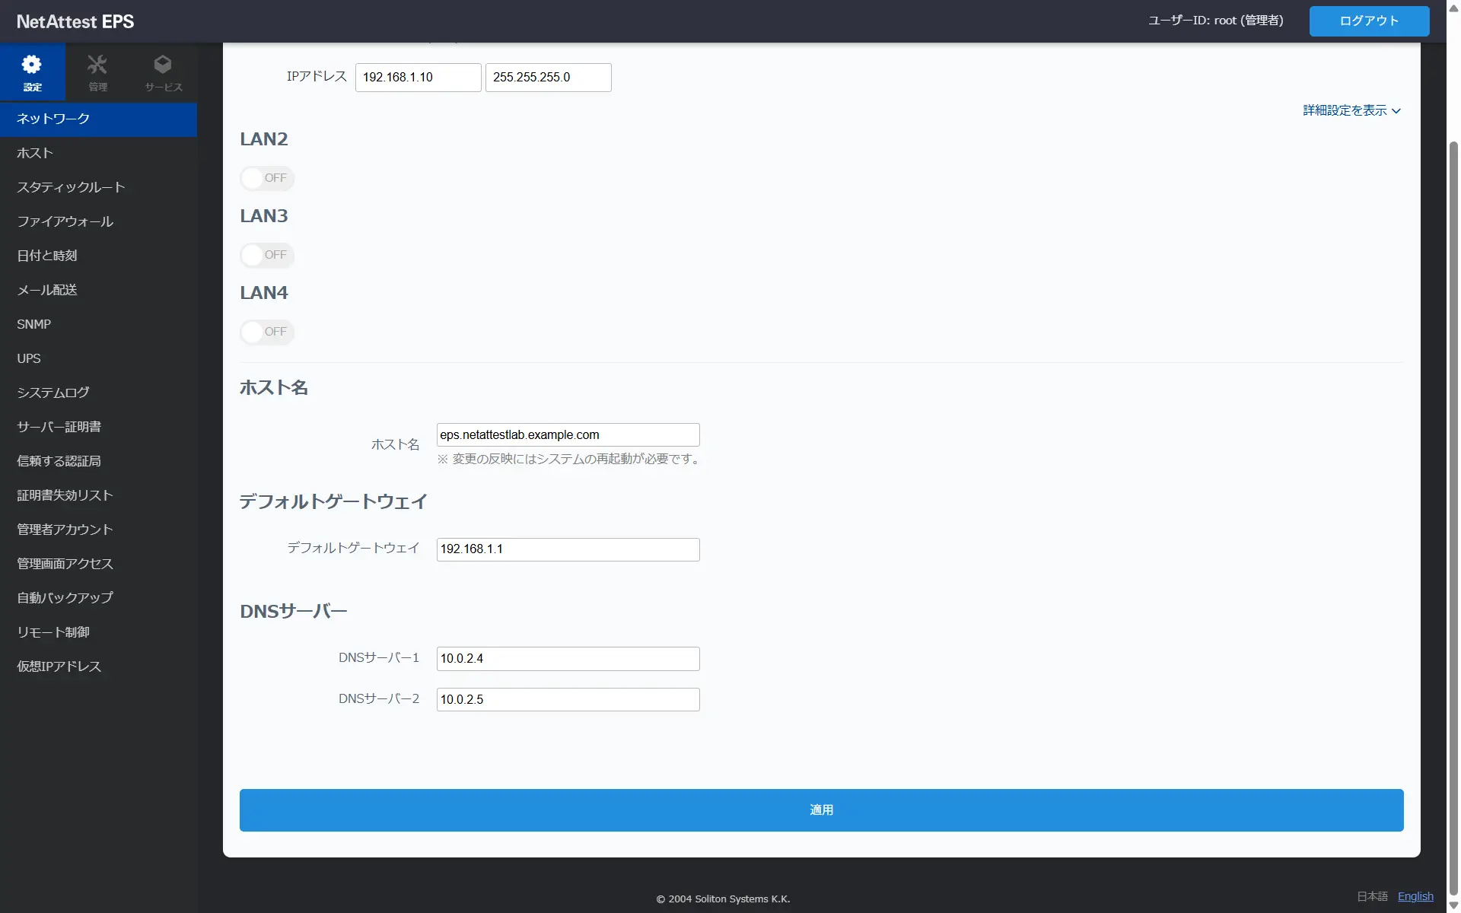Focus the DNSサーバー1 address field
The image size is (1461, 913).
point(568,659)
